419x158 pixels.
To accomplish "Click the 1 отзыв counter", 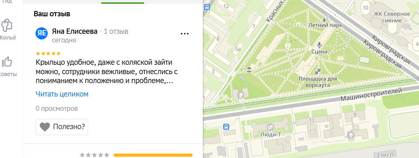I will tap(116, 31).
